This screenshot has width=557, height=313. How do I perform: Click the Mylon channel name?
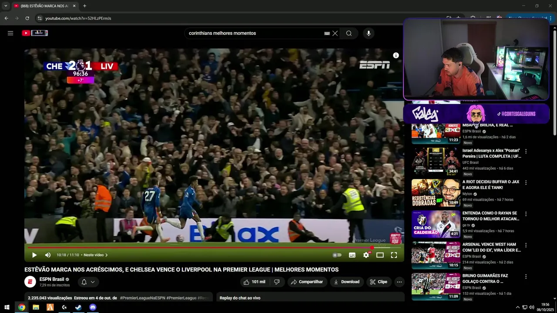coord(467,194)
